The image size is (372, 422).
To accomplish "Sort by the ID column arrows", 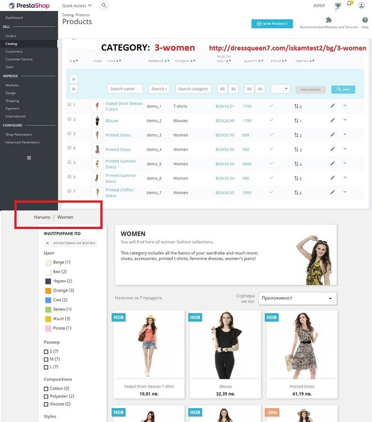I will [x=75, y=61].
